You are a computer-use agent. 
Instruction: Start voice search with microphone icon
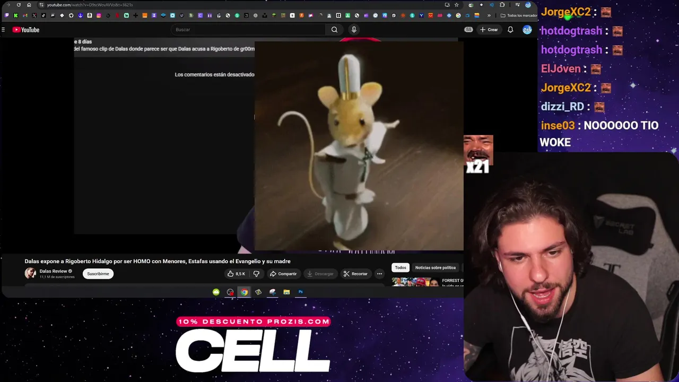coord(354,30)
